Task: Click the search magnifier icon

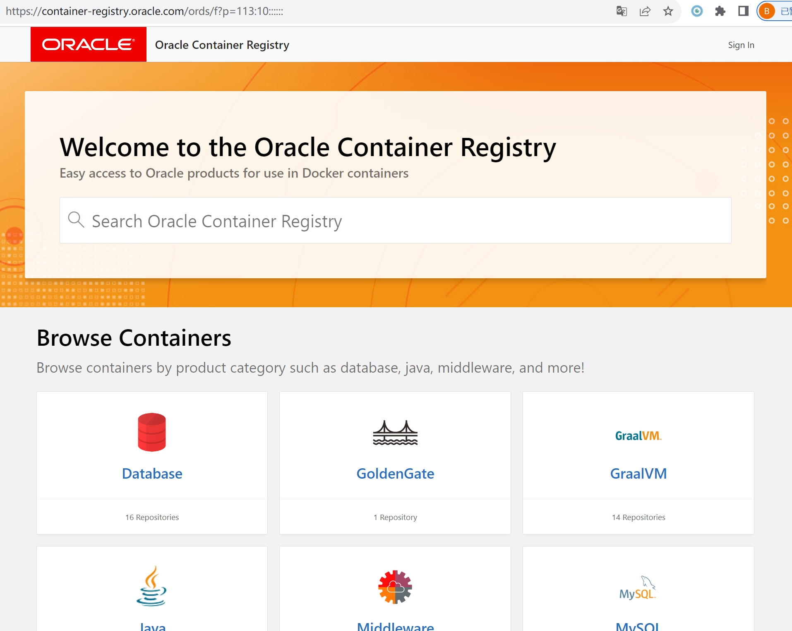Action: click(77, 220)
